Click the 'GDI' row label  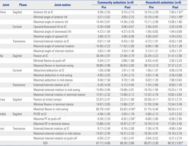[x=45, y=143]
